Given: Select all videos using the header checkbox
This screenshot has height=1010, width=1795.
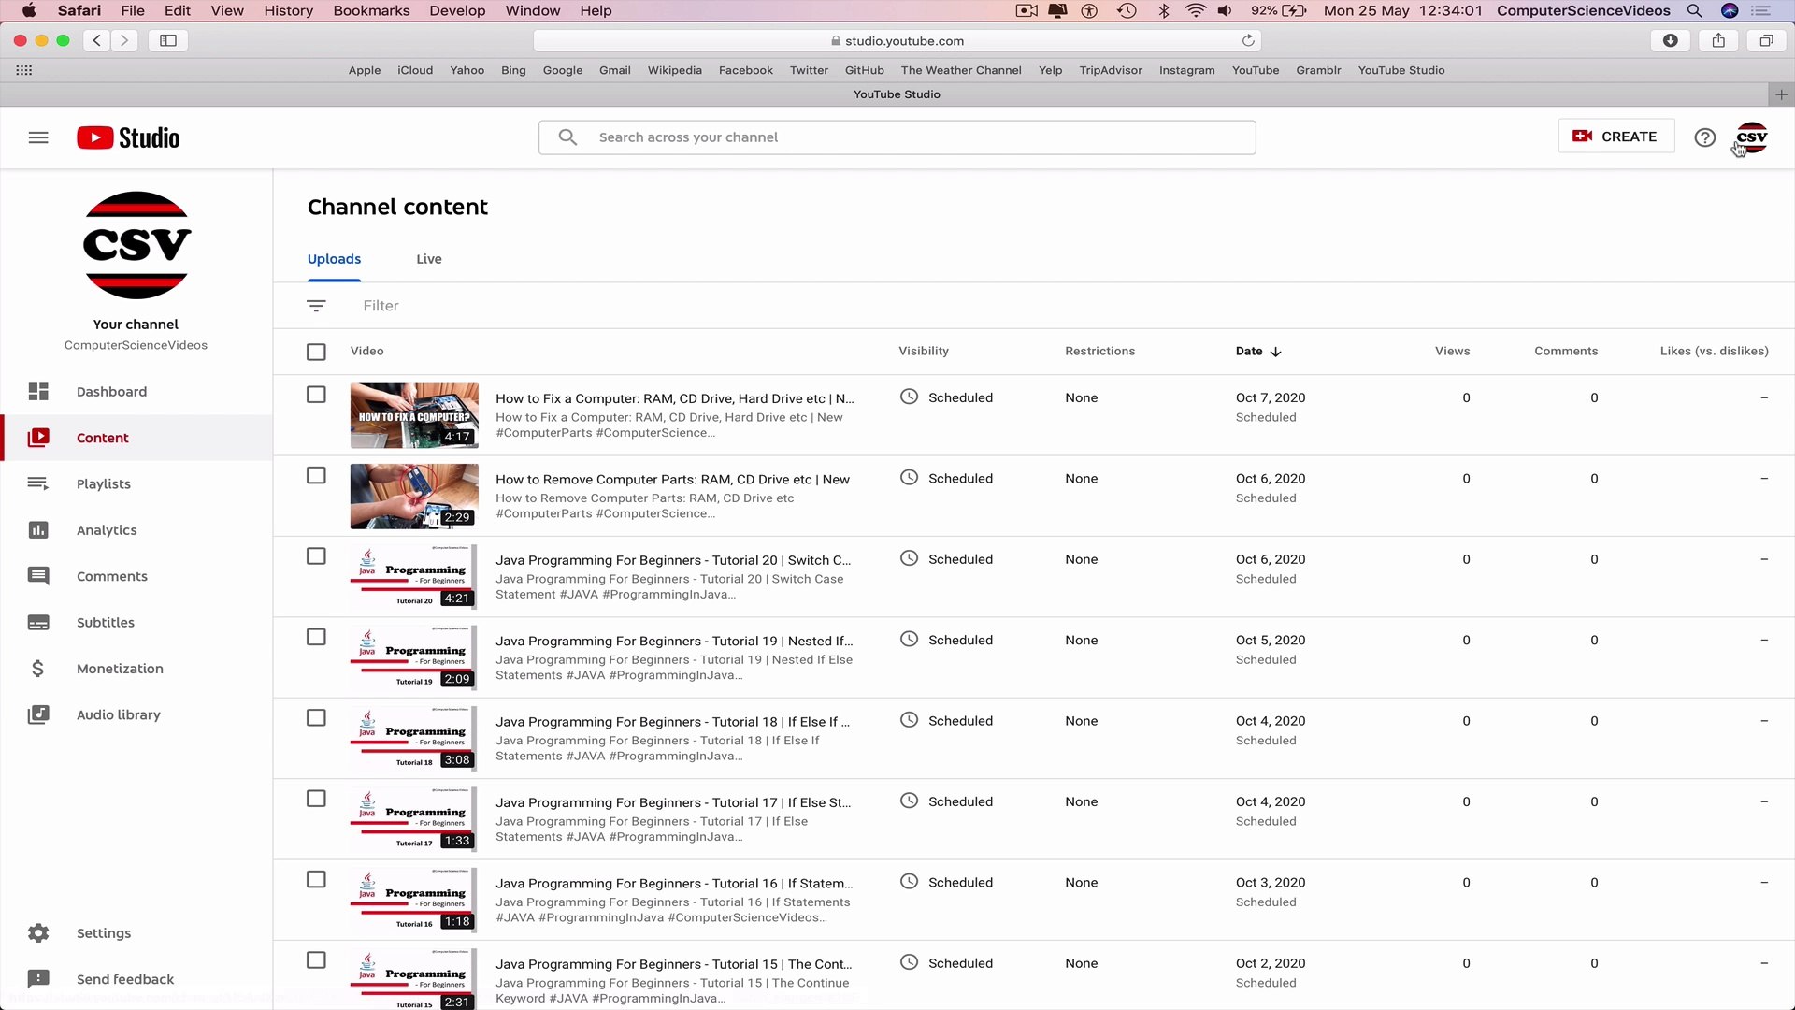Looking at the screenshot, I should click(316, 351).
